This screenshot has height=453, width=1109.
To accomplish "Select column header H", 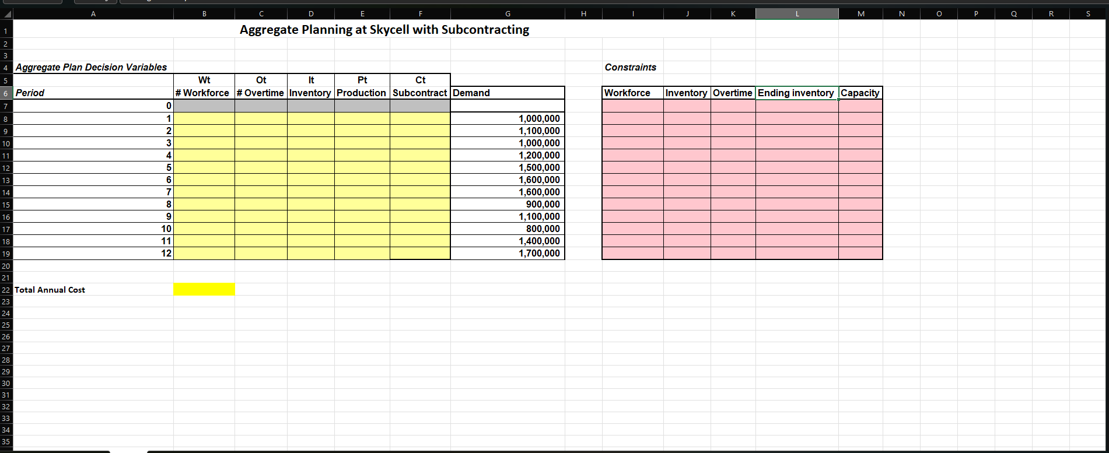I will 583,14.
